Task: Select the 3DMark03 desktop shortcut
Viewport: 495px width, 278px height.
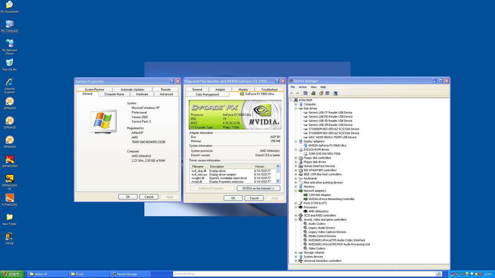Action: pyautogui.click(x=9, y=103)
